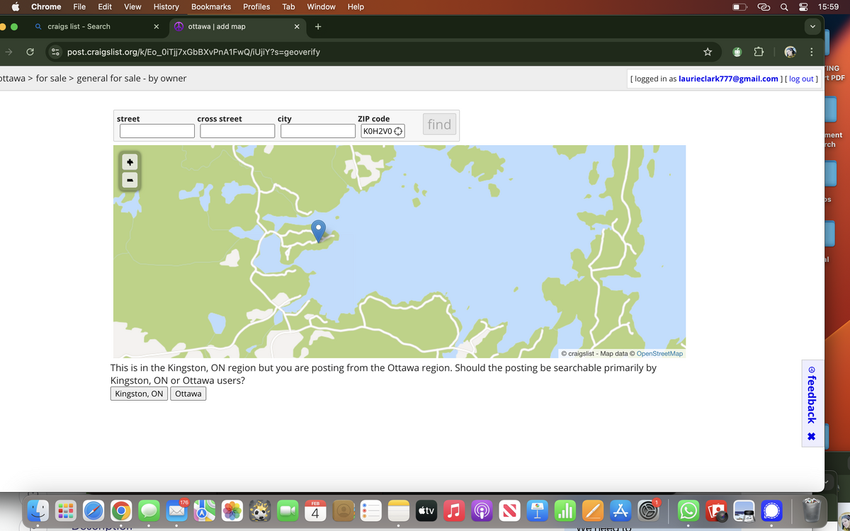Screen dimensions: 850x531
Task: Open Safari from the dock
Action: tap(93, 510)
